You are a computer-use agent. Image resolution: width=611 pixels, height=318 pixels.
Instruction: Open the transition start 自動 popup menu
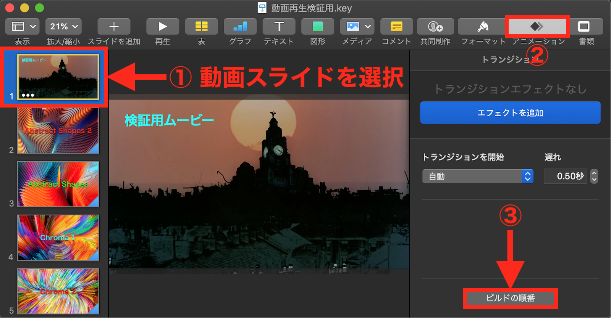pos(478,176)
